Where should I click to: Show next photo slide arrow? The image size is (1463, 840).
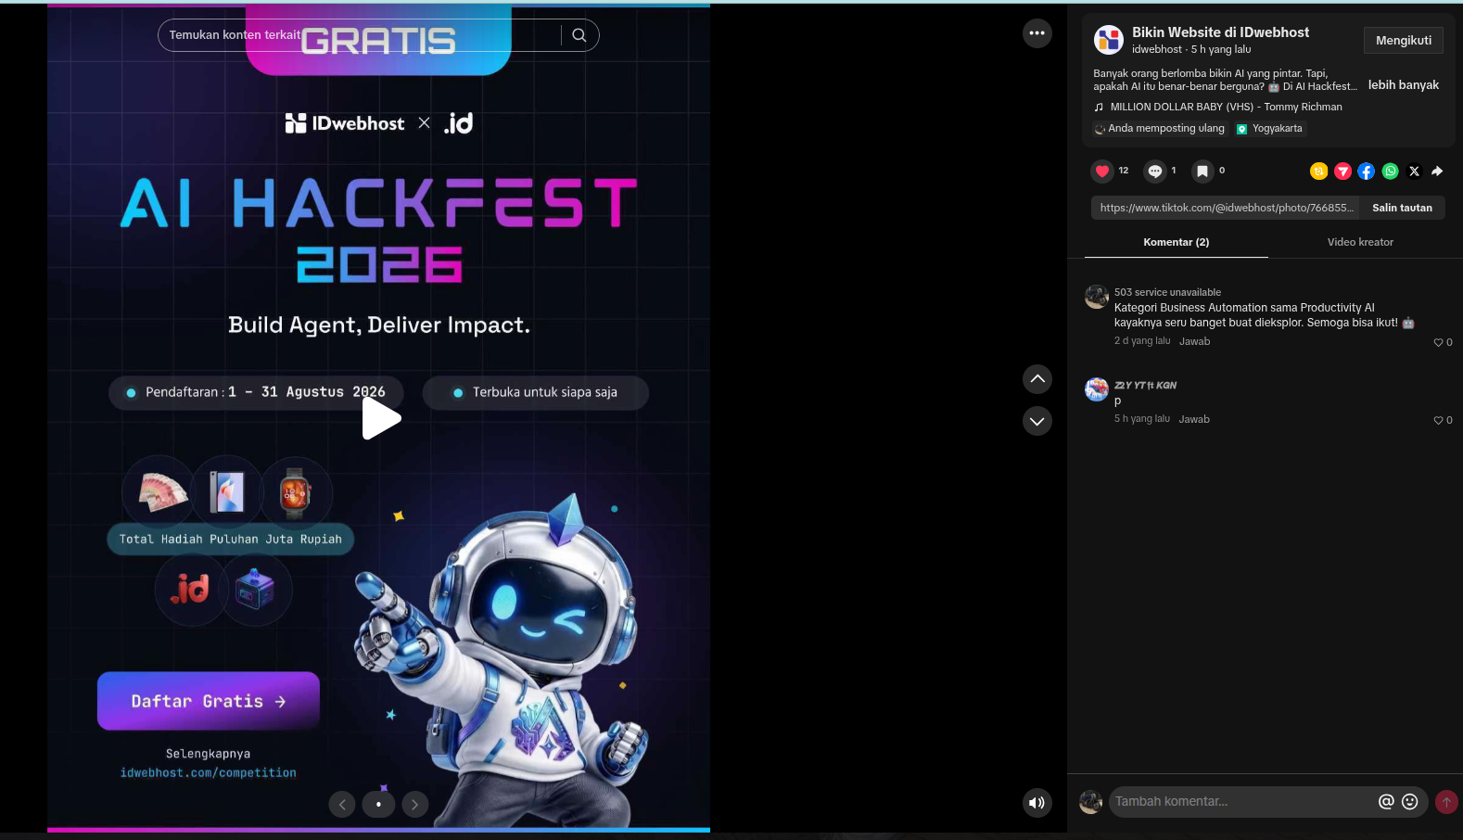(415, 805)
